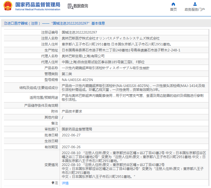Click the 政务服务门户 user icon
This screenshot has height=188, width=211.
tap(195, 4)
